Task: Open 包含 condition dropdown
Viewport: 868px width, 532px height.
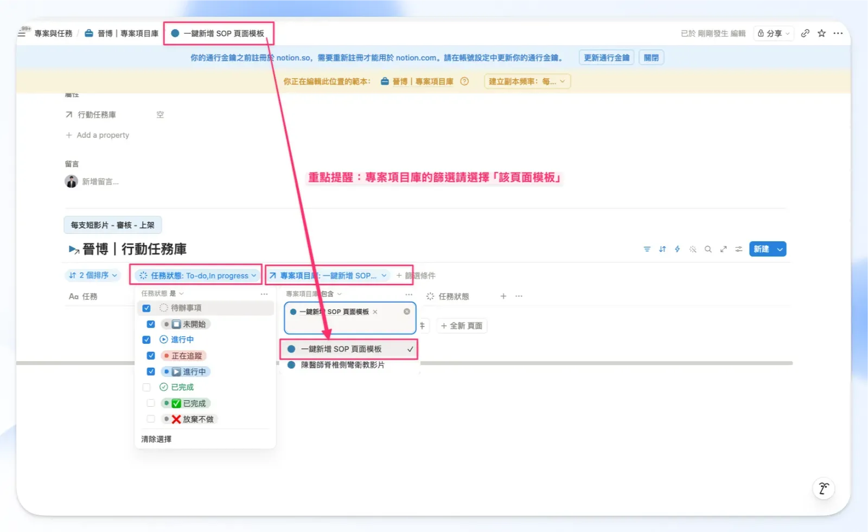Action: [331, 293]
